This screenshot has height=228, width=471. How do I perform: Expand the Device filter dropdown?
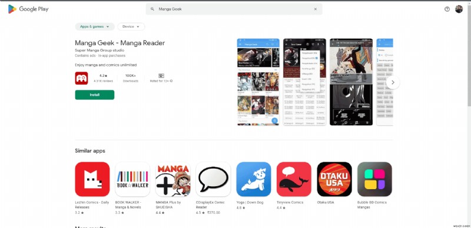131,26
